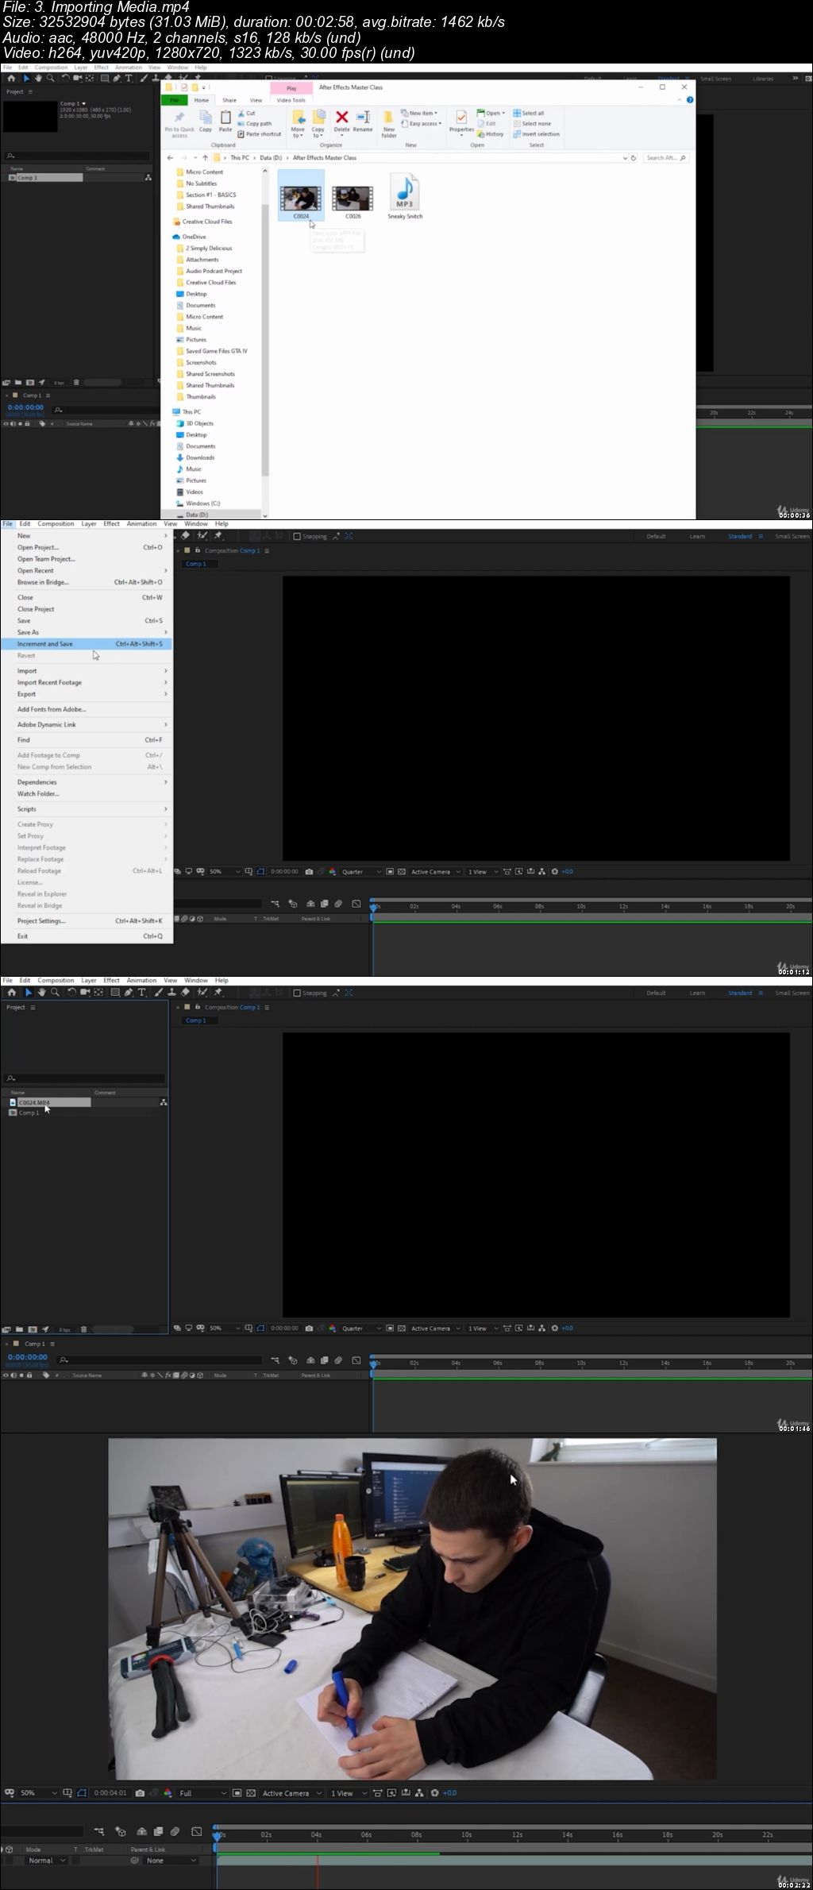Choose Increment and Save in the File menu
The height and width of the screenshot is (1890, 813).
87,644
